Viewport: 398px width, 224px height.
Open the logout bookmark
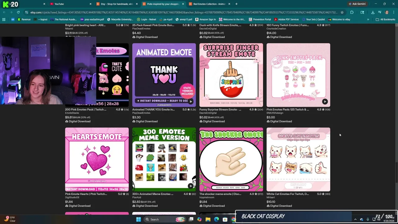tap(41, 19)
